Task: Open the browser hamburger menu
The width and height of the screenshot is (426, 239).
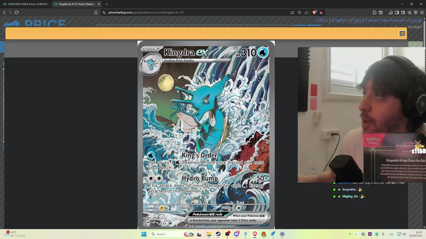Action: coord(422,13)
